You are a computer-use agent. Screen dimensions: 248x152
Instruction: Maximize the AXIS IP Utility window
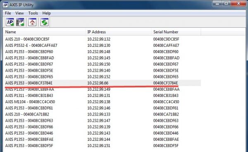(227, 3)
